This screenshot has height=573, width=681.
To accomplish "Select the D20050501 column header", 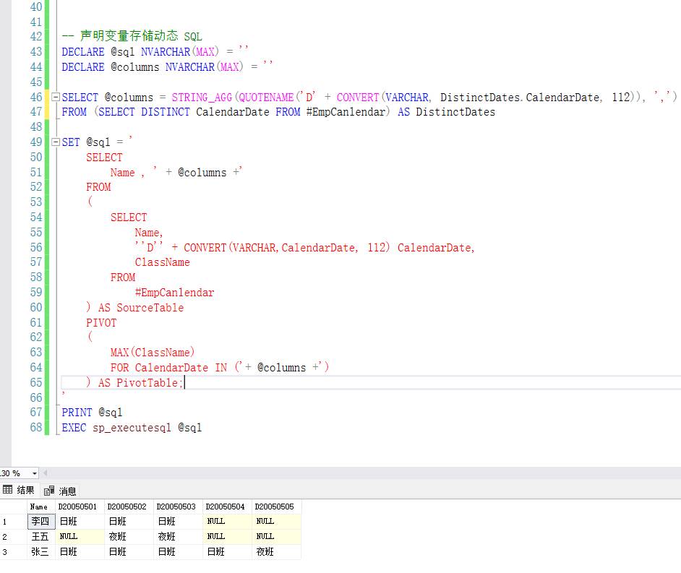I will [80, 507].
